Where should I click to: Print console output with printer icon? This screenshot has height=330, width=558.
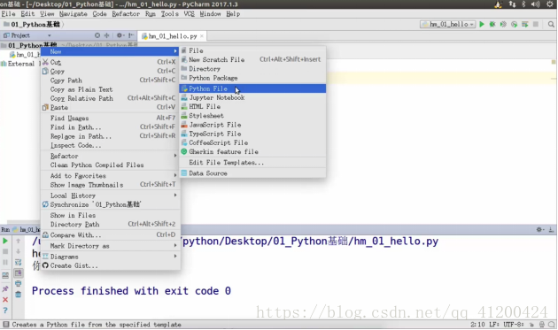(x=18, y=283)
